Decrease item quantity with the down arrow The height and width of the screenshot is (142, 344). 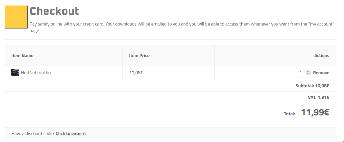pyautogui.click(x=309, y=74)
